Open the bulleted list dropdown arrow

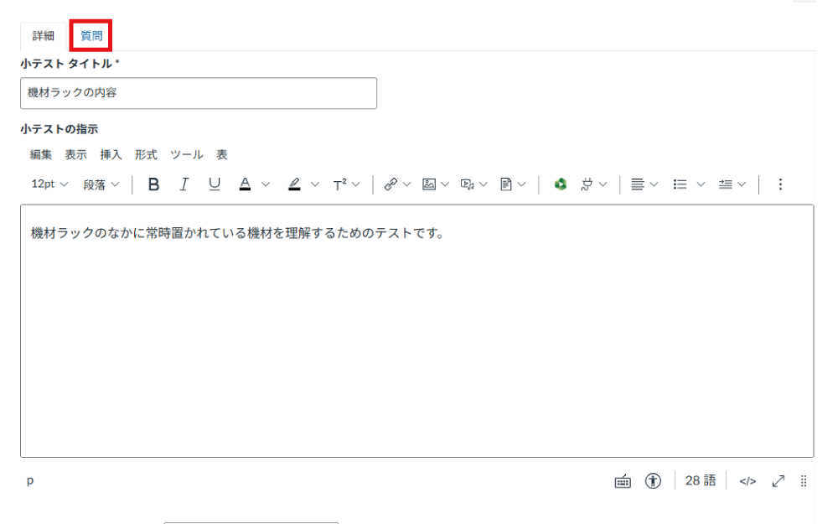click(701, 184)
